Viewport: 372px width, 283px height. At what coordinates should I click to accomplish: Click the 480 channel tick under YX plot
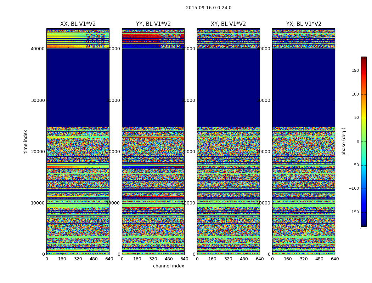tap(319, 259)
